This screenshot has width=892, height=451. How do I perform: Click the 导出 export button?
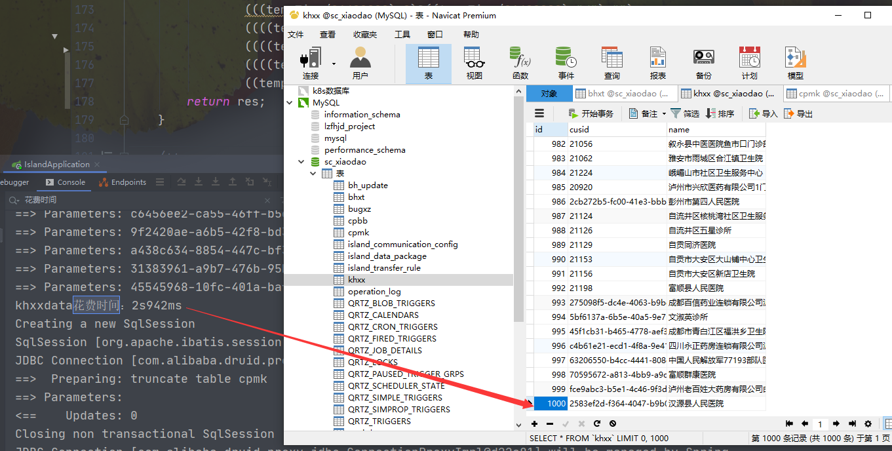coord(798,113)
